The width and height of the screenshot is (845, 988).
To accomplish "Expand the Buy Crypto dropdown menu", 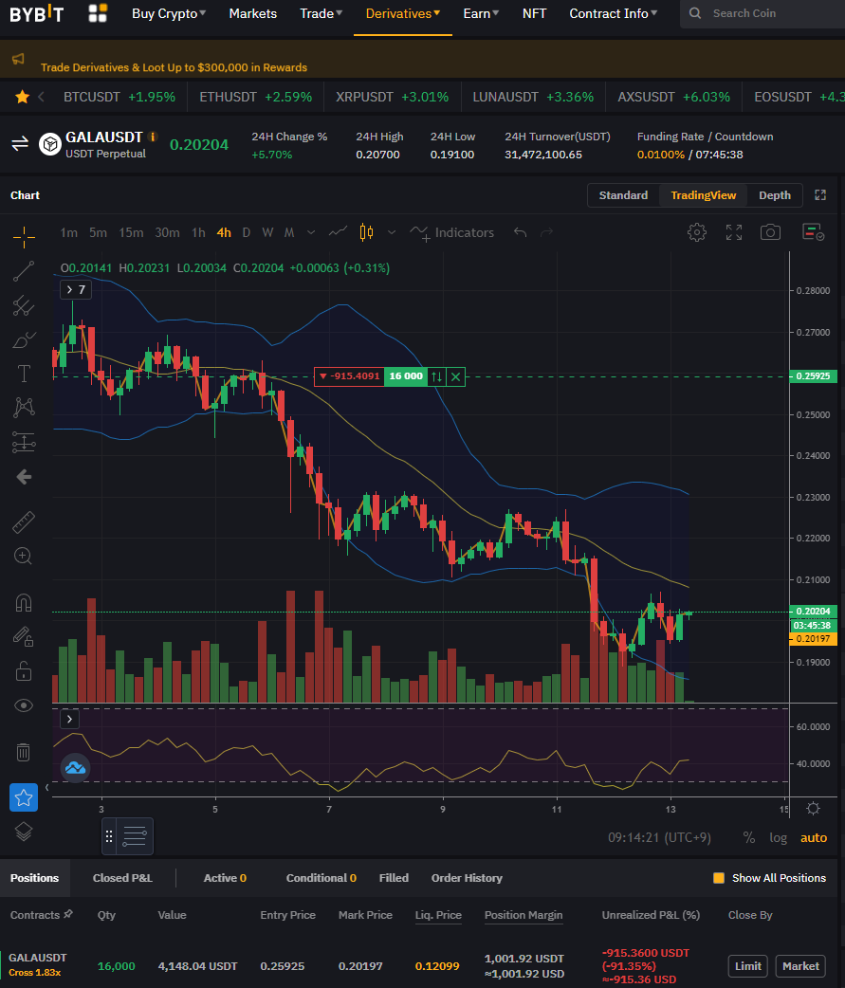I will click(x=169, y=13).
